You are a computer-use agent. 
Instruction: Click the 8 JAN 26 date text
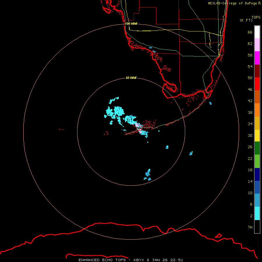[157, 260]
